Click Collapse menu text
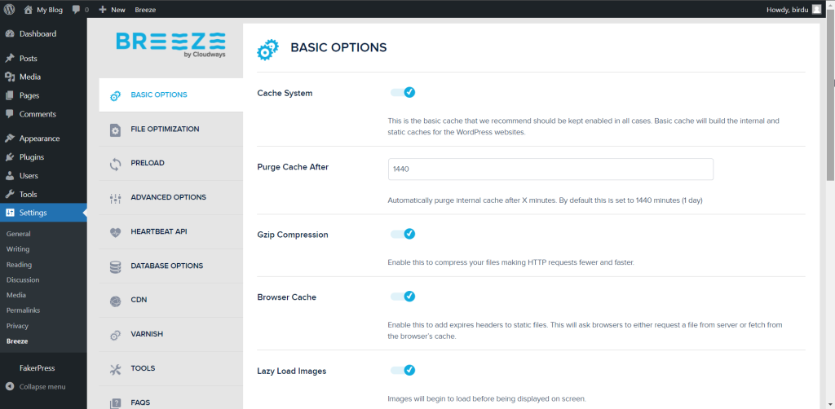Viewport: 835px width, 409px height. (x=42, y=387)
